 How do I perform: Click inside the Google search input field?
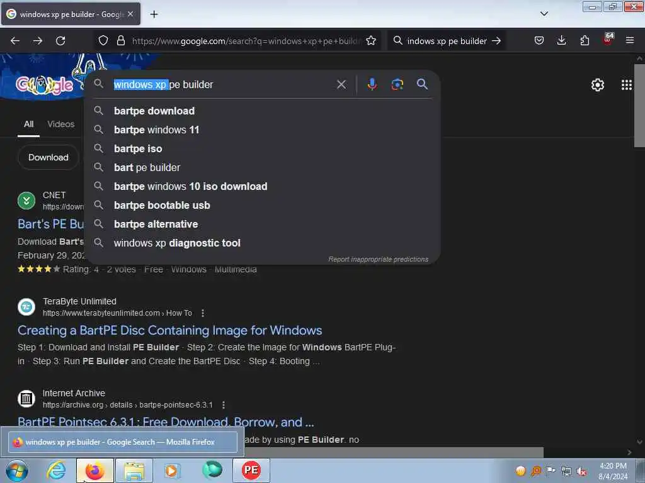coord(222,85)
